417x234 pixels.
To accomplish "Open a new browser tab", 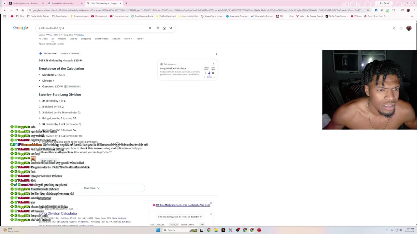I will pos(126,3).
